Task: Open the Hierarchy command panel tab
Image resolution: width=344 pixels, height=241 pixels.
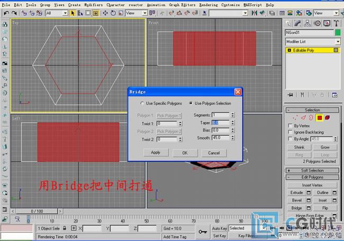Action: pyautogui.click(x=307, y=23)
